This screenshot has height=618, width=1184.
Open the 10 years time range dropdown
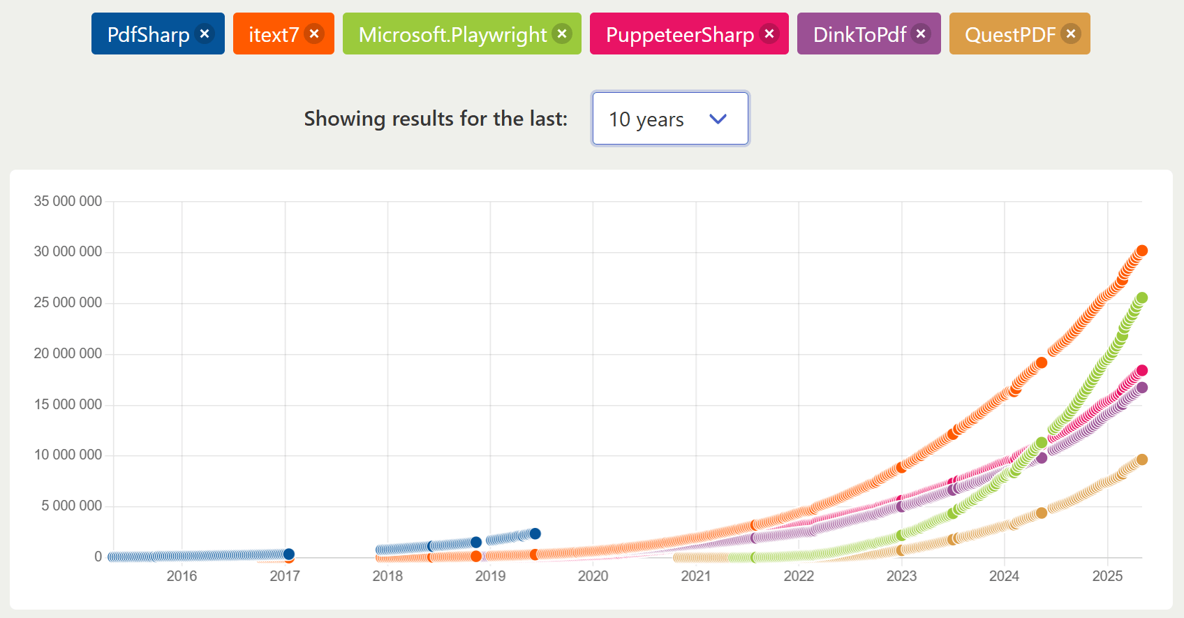coord(670,119)
